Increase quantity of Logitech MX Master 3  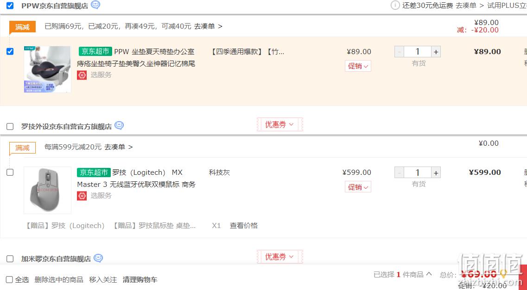coord(436,173)
